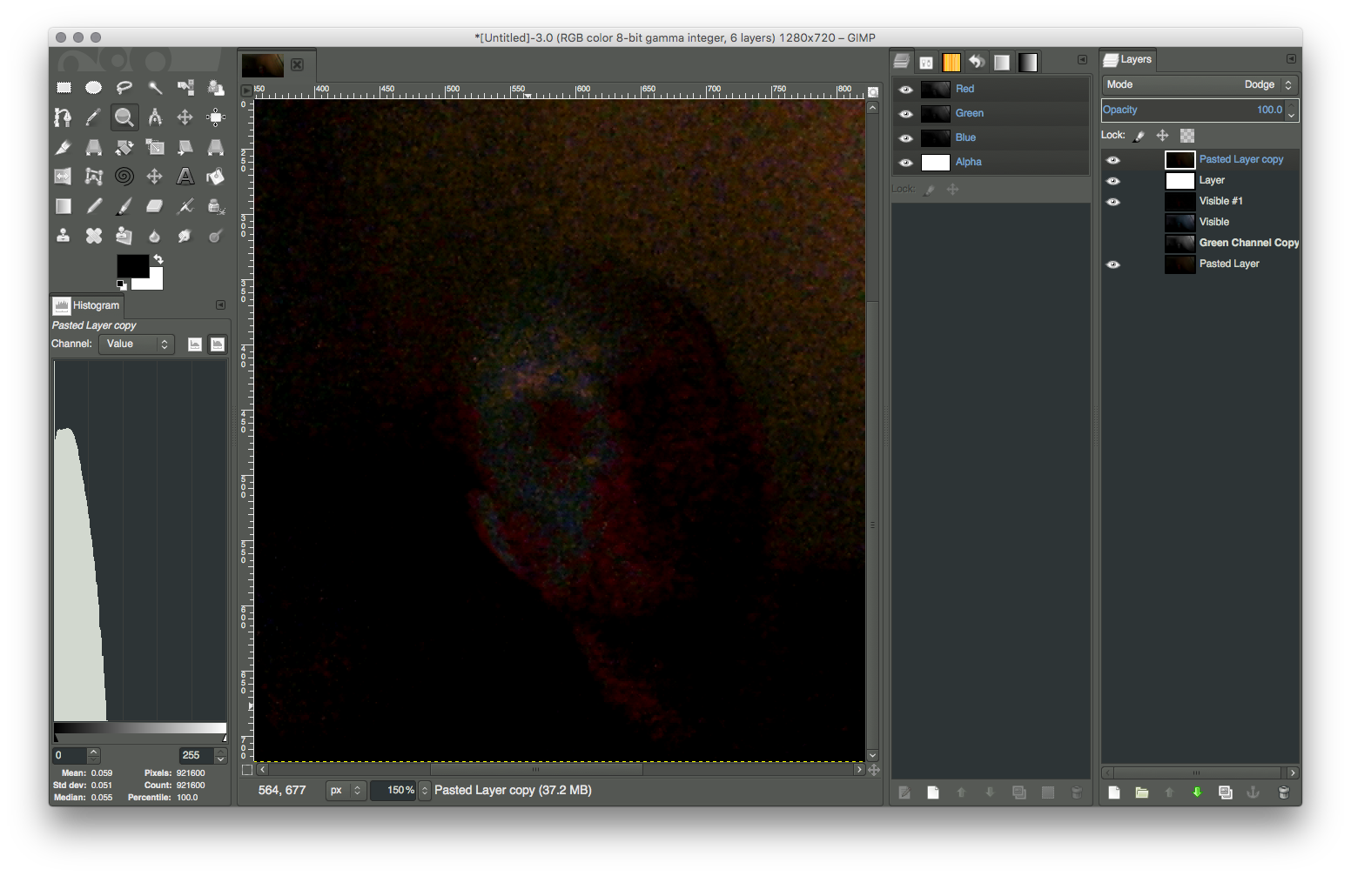
Task: Switch to the Histogram tab
Action: [87, 306]
